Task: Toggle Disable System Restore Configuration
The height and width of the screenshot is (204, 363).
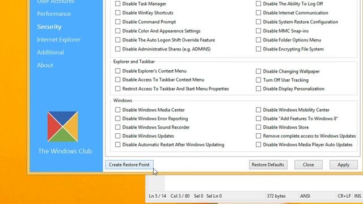Action: pyautogui.click(x=259, y=22)
